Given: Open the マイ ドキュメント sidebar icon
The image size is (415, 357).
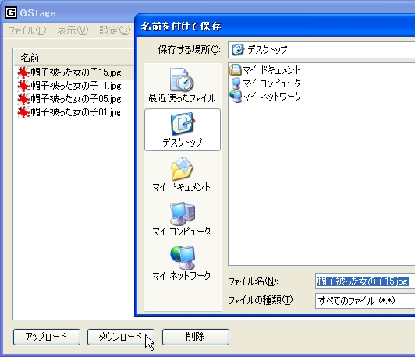Looking at the screenshot, I should click(182, 174).
